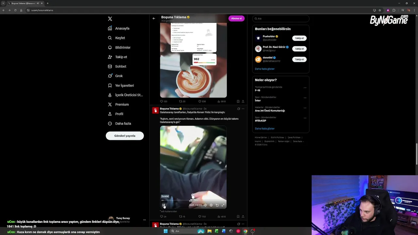The image size is (418, 235).
Task: Follow Pusholder with Takip et
Action: [299, 38]
